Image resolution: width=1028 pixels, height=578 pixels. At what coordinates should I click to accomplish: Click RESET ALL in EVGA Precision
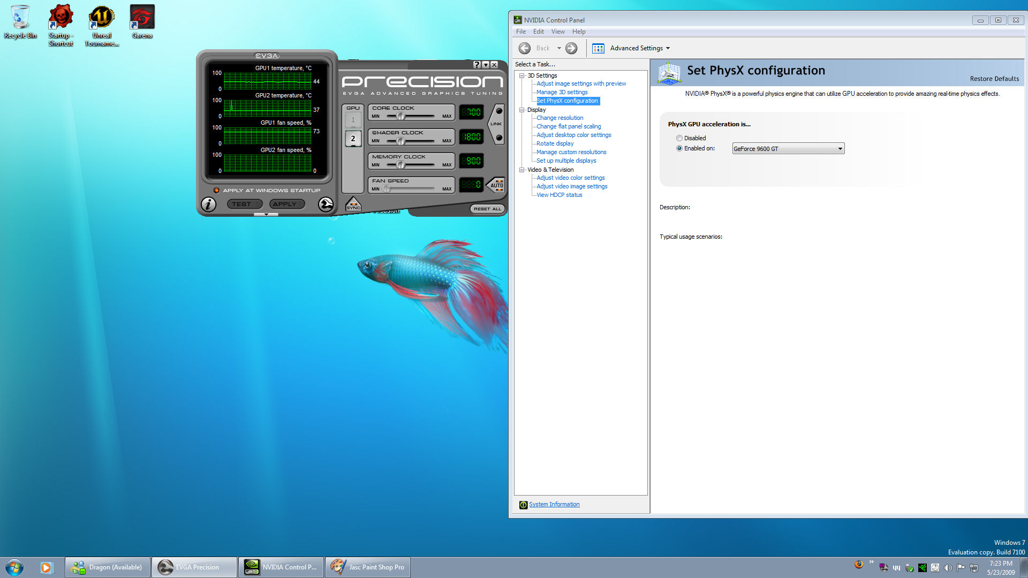[487, 209]
